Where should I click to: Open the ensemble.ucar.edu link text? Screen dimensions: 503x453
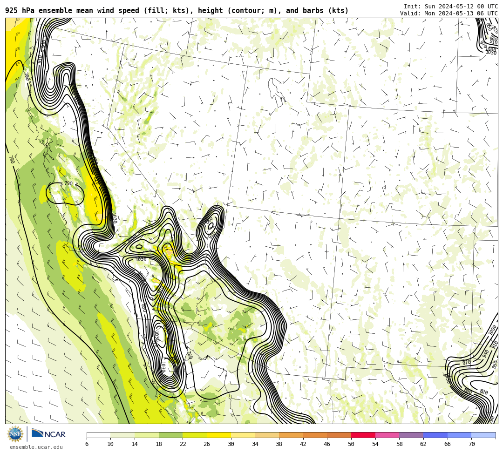point(36,447)
